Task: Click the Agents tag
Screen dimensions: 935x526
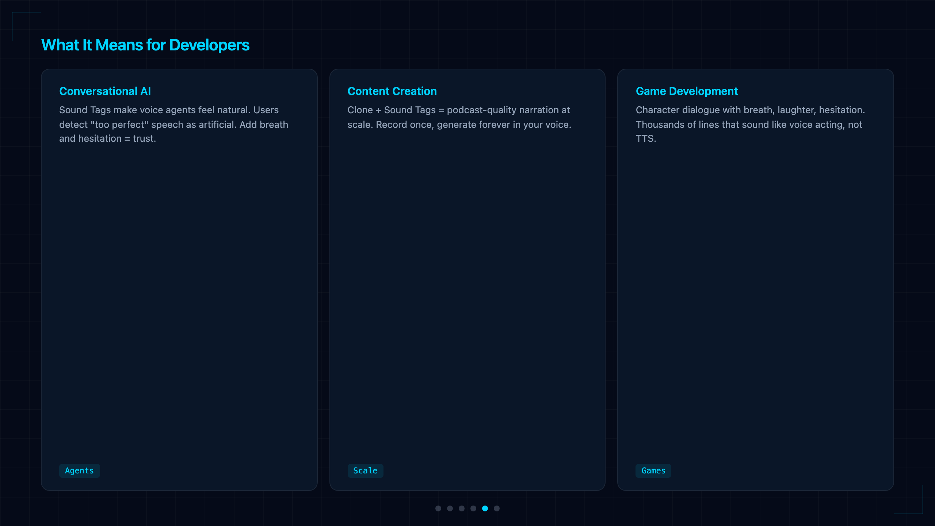Action: [79, 470]
